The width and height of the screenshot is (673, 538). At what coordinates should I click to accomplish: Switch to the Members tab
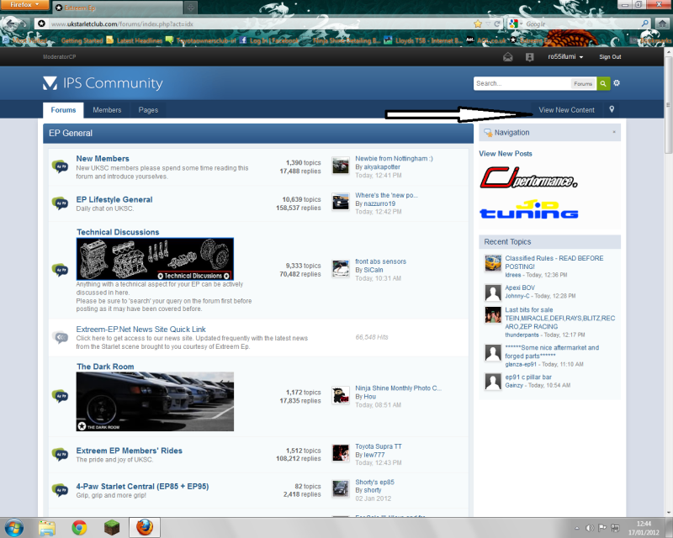pos(107,110)
